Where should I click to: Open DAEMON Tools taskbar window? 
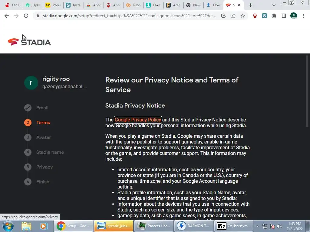point(194,226)
